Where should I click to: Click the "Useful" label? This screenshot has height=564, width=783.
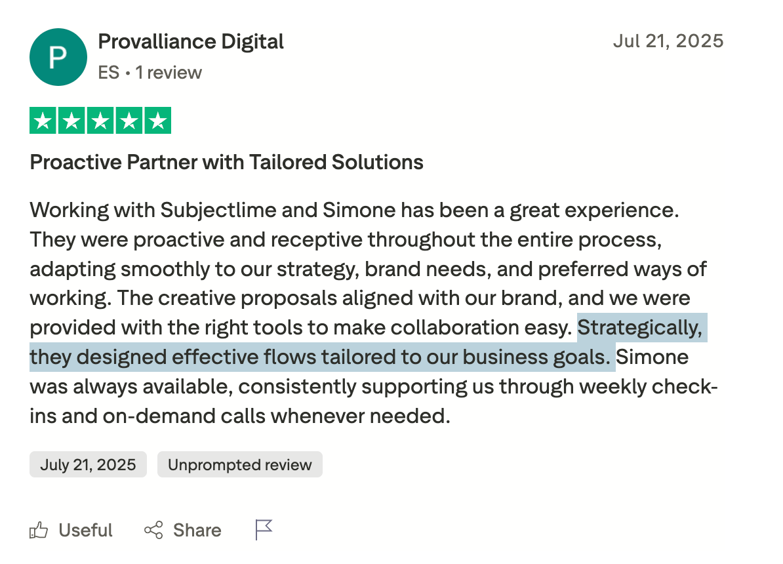(85, 531)
